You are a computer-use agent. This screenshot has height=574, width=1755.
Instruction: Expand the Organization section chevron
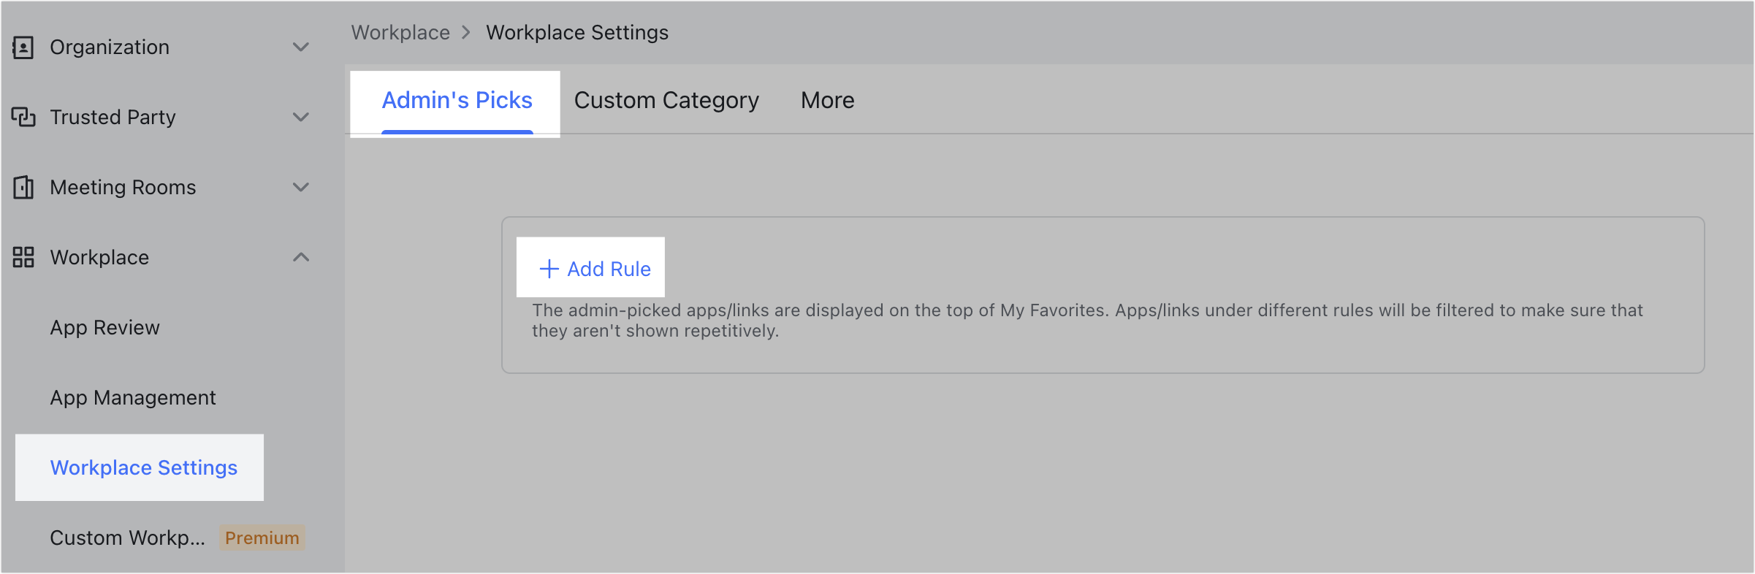pyautogui.click(x=301, y=47)
